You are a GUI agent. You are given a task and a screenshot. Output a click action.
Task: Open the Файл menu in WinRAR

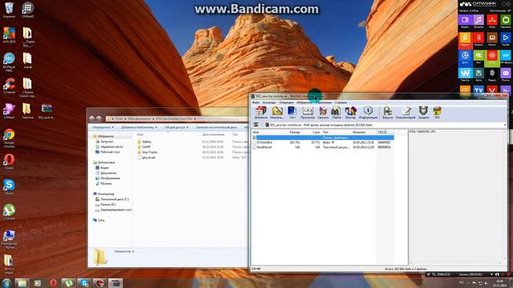point(256,102)
